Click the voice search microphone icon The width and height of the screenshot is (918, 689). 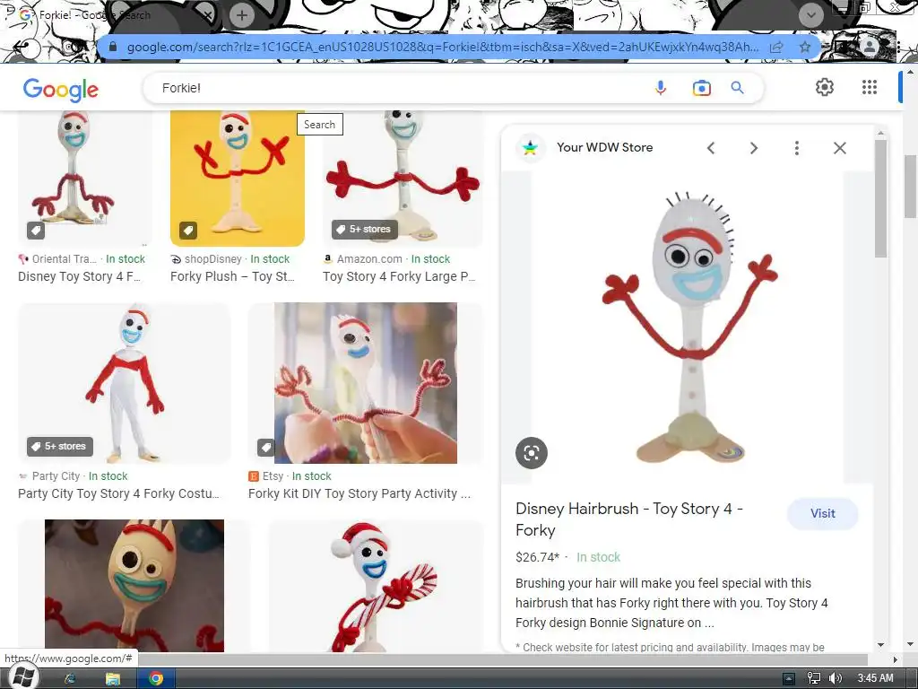[661, 88]
